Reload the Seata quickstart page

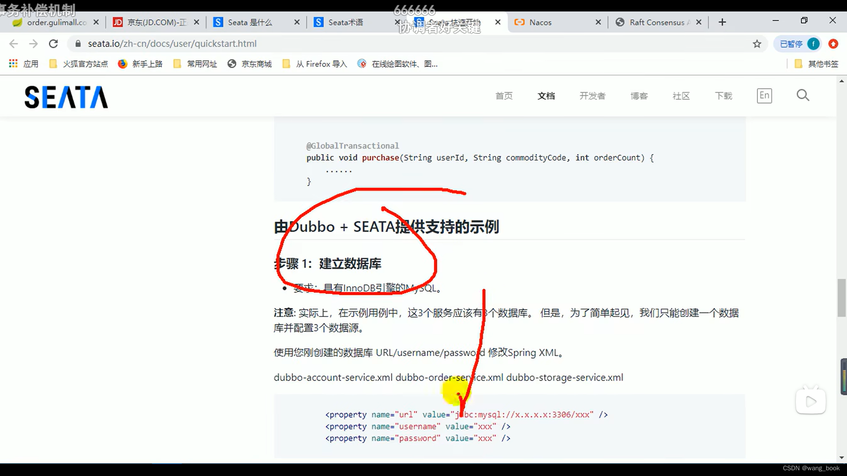[53, 44]
